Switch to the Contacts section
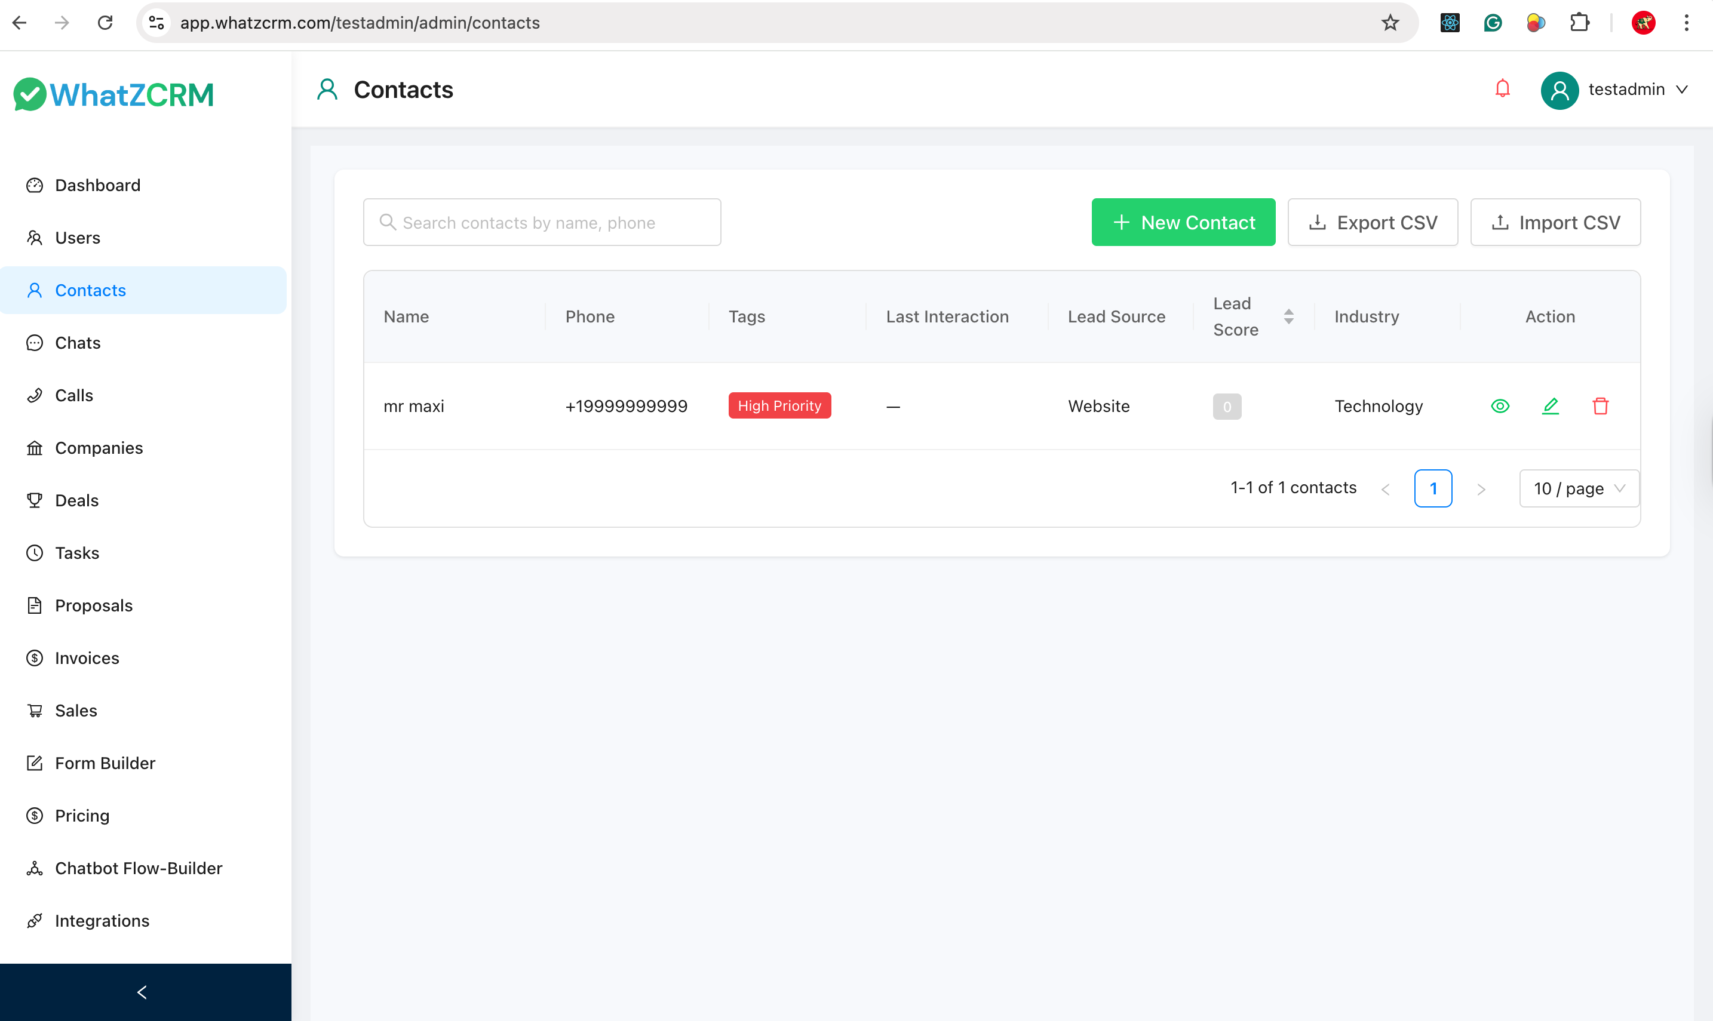The width and height of the screenshot is (1713, 1021). [90, 290]
